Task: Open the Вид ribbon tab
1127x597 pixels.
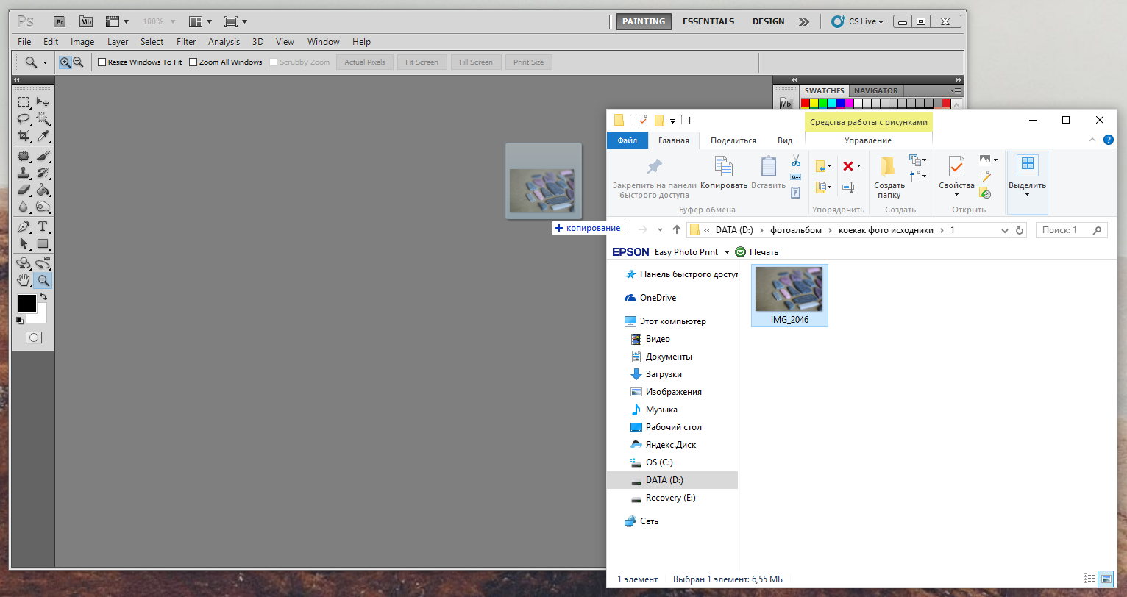Action: point(785,140)
